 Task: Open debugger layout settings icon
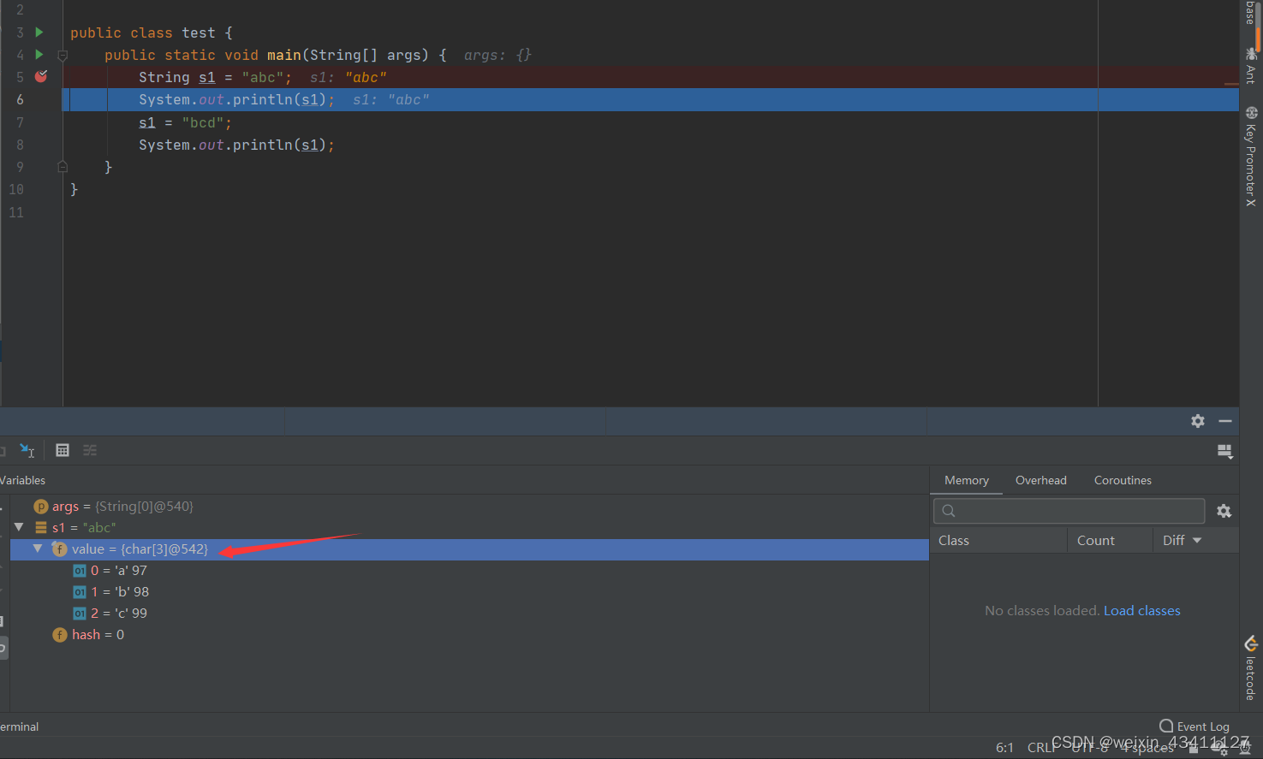1224,451
